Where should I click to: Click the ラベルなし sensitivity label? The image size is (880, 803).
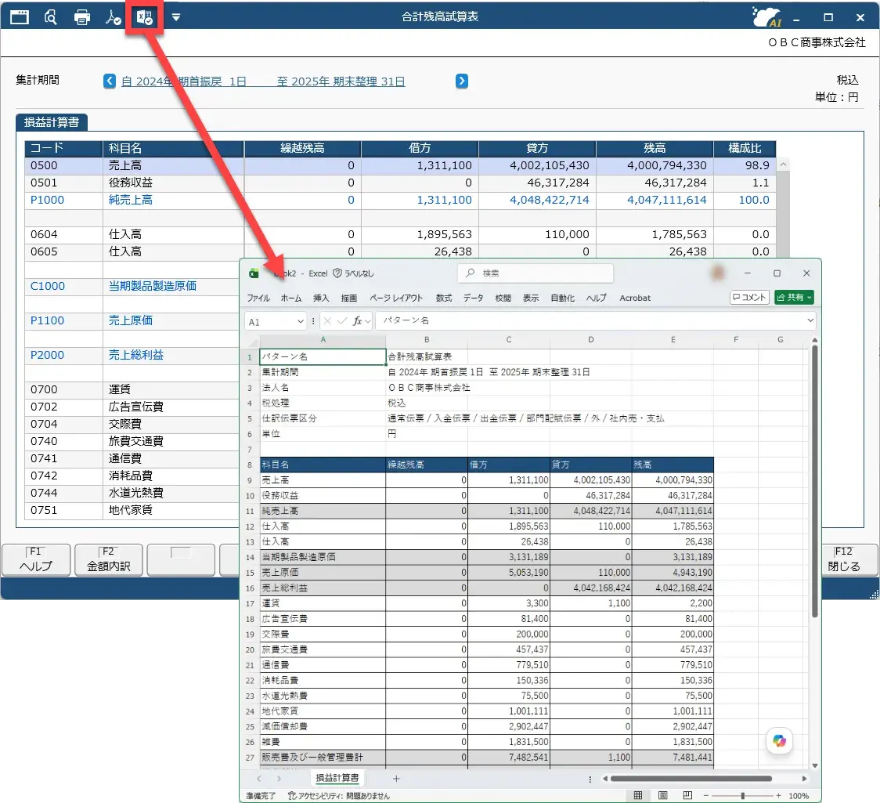[x=353, y=273]
